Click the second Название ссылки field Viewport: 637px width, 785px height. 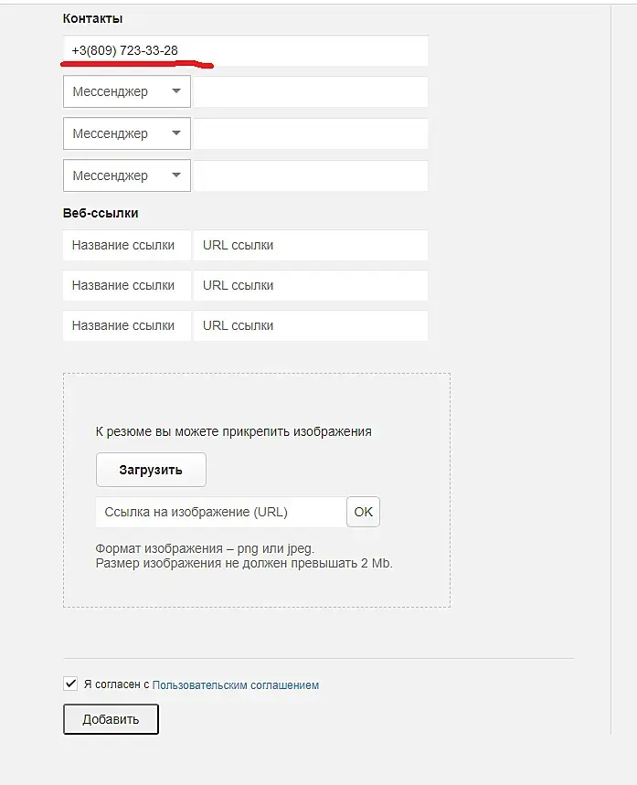(127, 285)
